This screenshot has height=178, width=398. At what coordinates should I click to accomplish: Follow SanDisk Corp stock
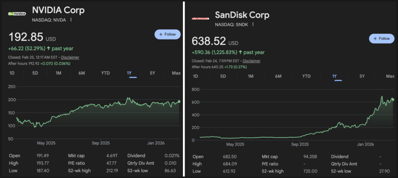pyautogui.click(x=381, y=39)
